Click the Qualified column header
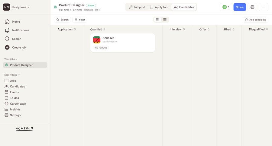 click(x=98, y=30)
